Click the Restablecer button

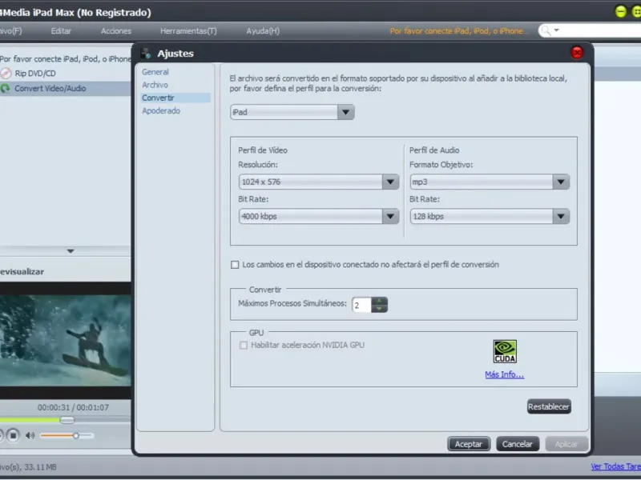point(549,406)
